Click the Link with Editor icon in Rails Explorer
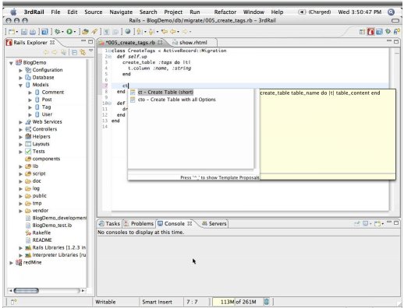The height and width of the screenshot is (308, 404). 83,52
